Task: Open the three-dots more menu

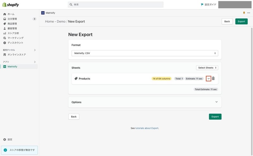Action: [249, 13]
